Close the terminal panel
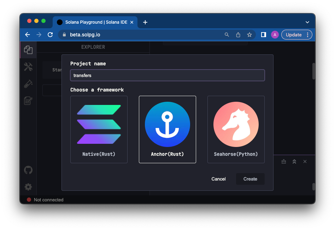 305,161
